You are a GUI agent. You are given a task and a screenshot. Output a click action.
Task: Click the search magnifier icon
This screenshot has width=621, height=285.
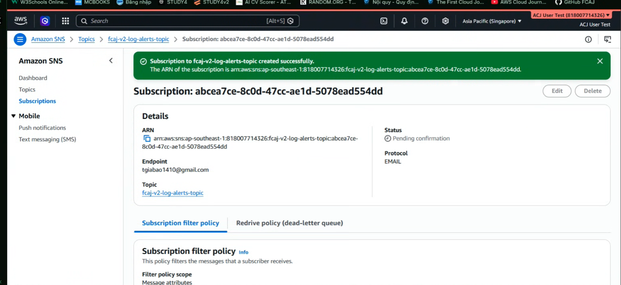[84, 21]
